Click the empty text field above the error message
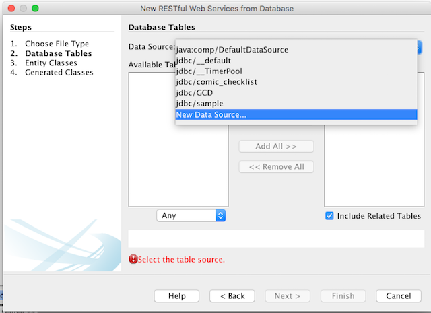 click(x=276, y=238)
